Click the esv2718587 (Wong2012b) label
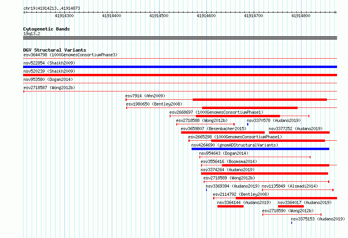Image resolution: width=348 pixels, height=238 pixels. click(x=49, y=88)
